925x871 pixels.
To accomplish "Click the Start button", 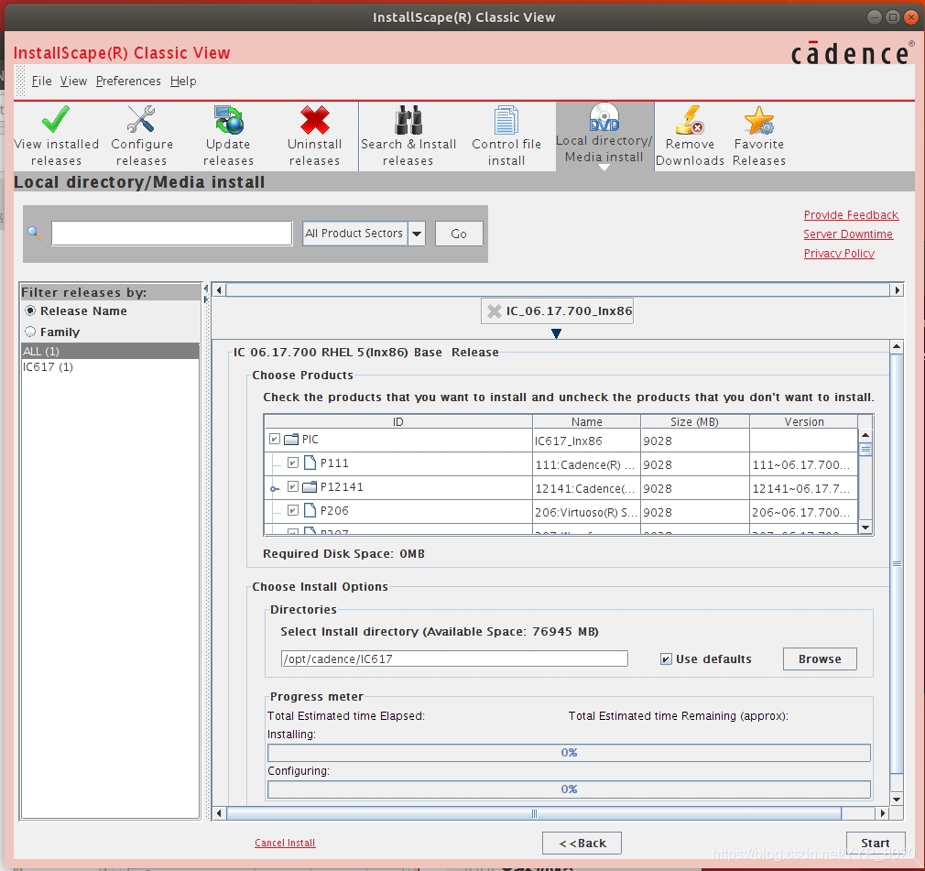I will click(876, 844).
